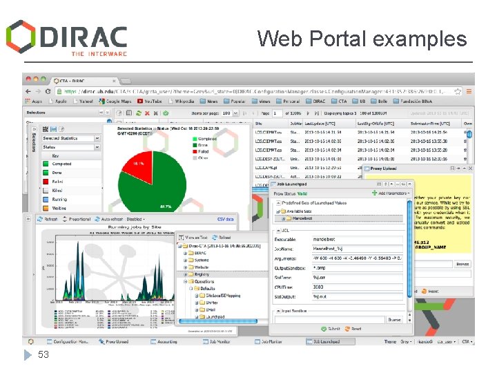The width and height of the screenshot is (497, 373).
Task: Click the Proportional icon in the plot toolbar
Action: [x=65, y=219]
